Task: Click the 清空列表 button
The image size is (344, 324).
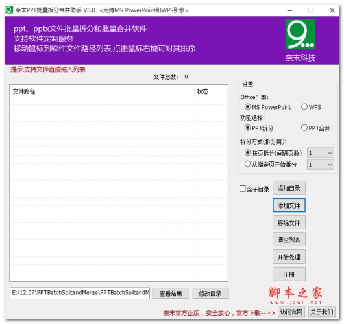Action: tap(289, 240)
